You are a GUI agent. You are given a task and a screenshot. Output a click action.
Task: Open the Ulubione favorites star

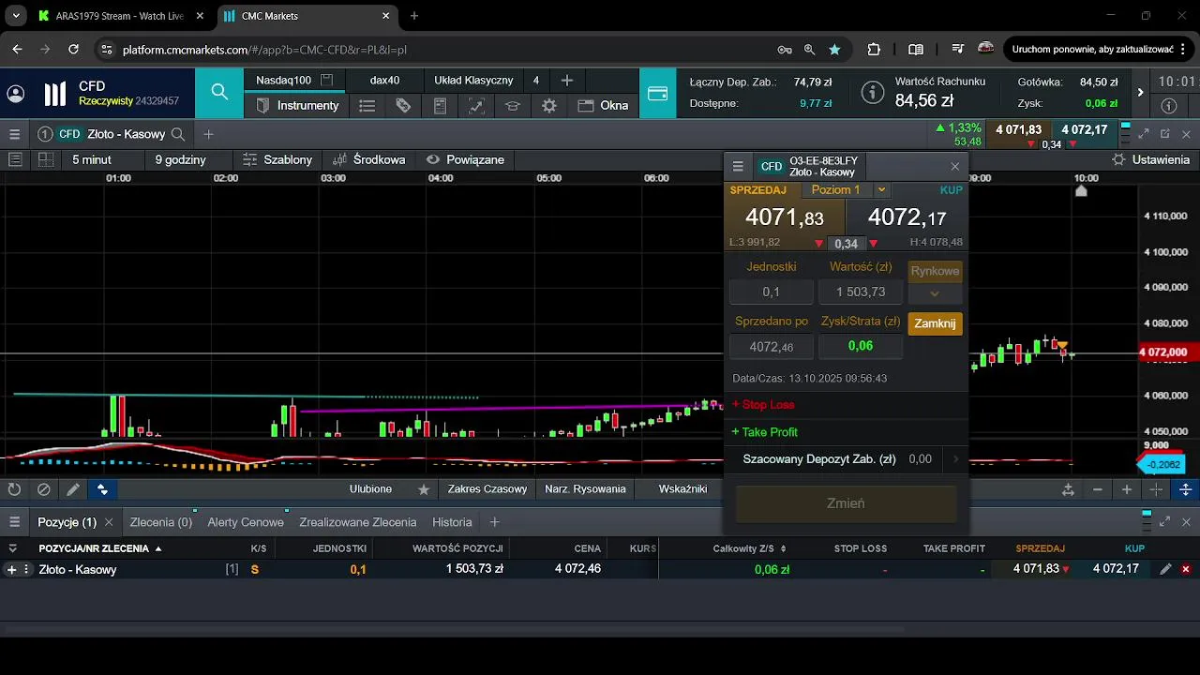424,489
